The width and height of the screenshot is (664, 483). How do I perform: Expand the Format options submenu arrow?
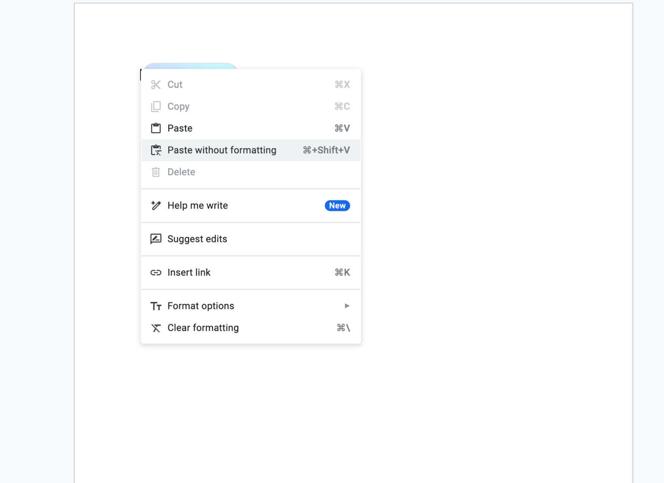click(x=347, y=306)
